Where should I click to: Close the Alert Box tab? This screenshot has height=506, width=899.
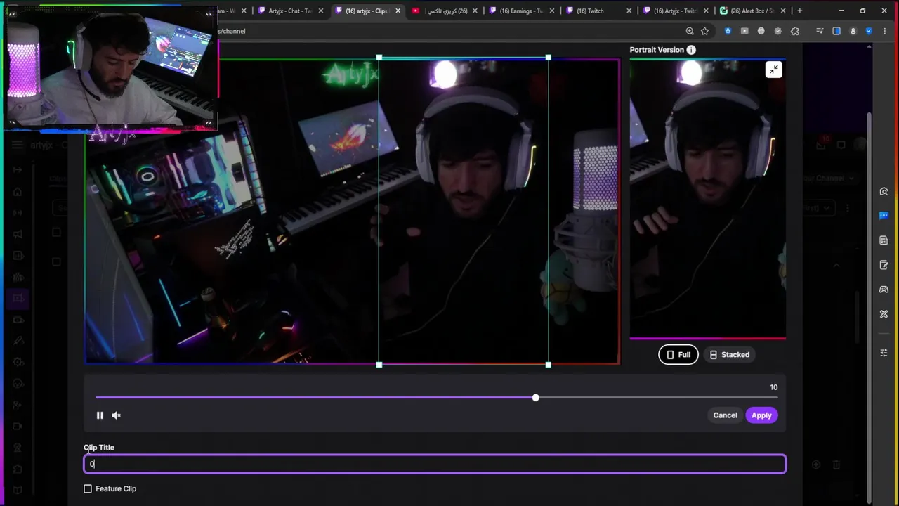pos(783,11)
